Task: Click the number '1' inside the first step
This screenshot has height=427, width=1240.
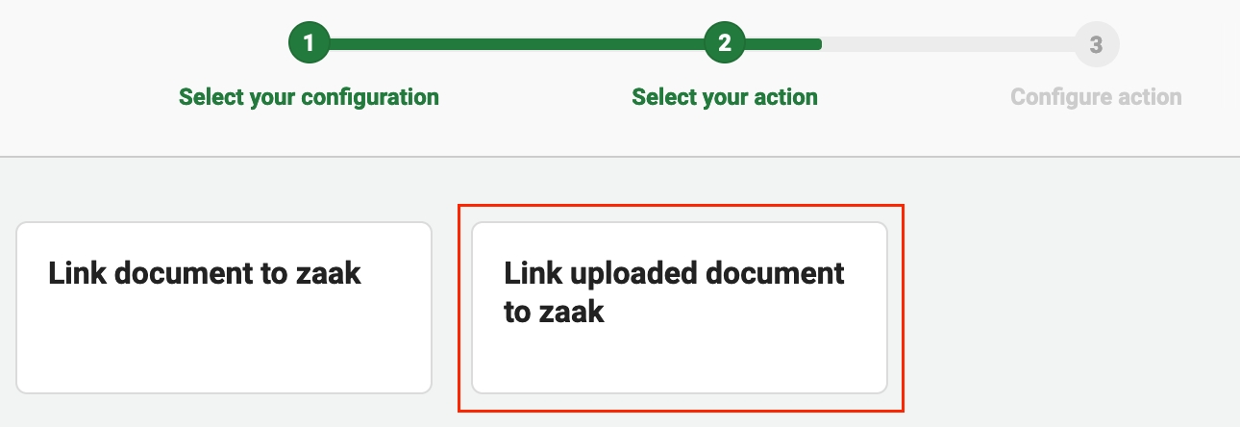Action: (309, 44)
